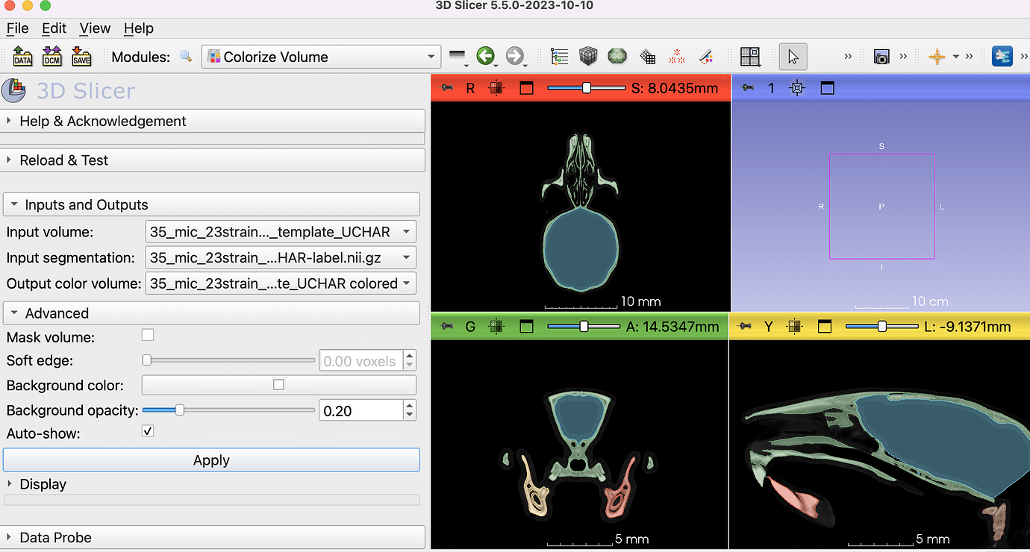This screenshot has height=552, width=1030.
Task: Open the Volume Rendering module icon
Action: pyautogui.click(x=617, y=56)
